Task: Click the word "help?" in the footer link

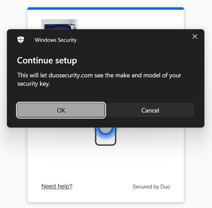Action: [x=65, y=186]
